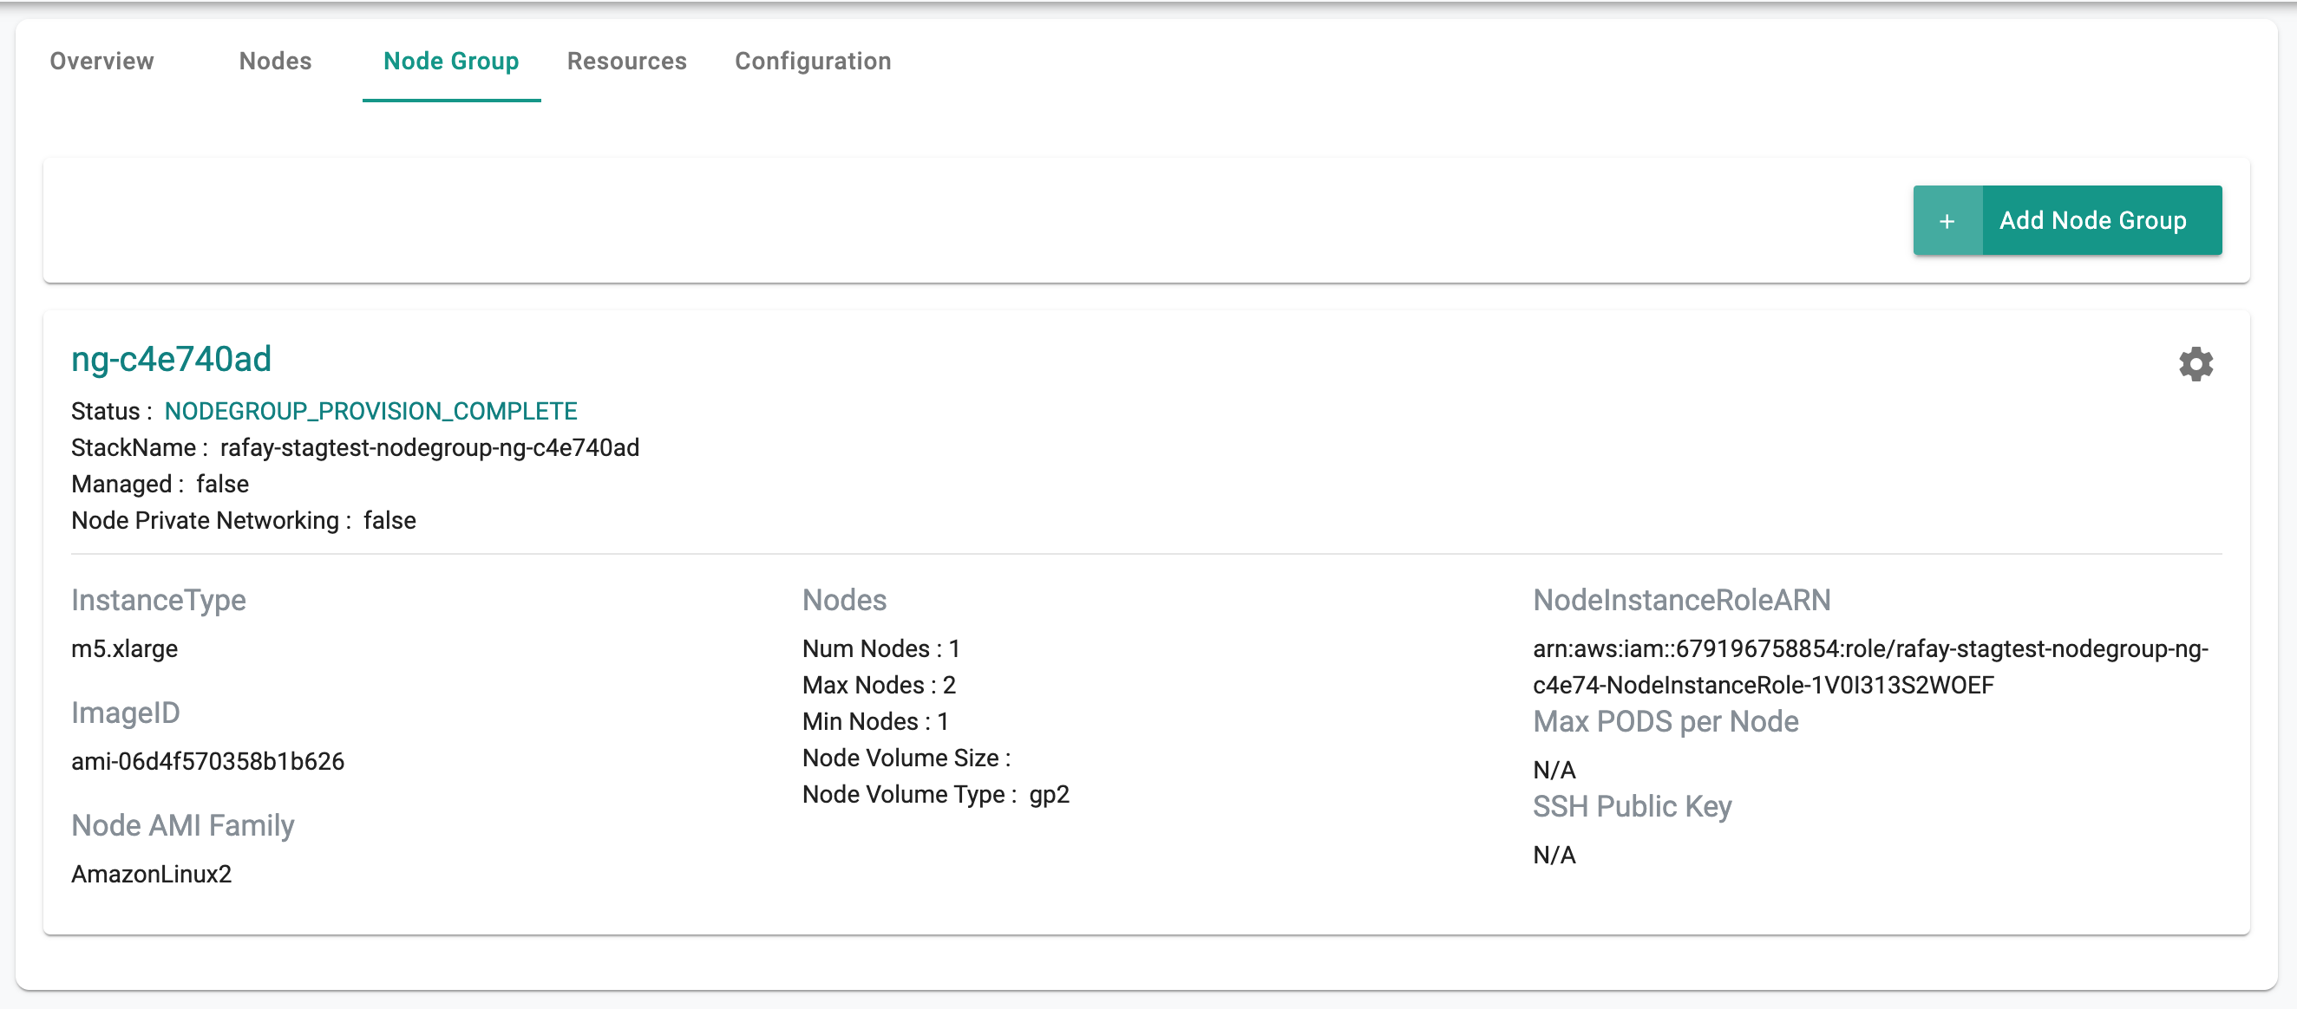Click the Add Node Group button label
Image resolution: width=2297 pixels, height=1009 pixels.
pyautogui.click(x=2092, y=220)
